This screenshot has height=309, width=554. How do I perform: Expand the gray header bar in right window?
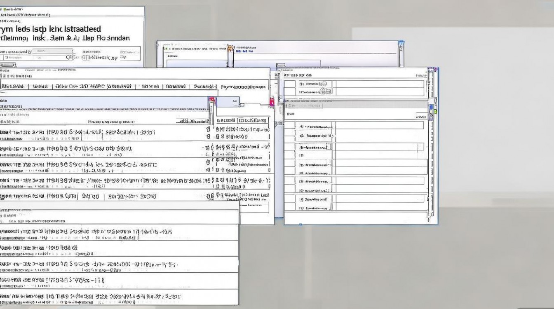coord(355,105)
